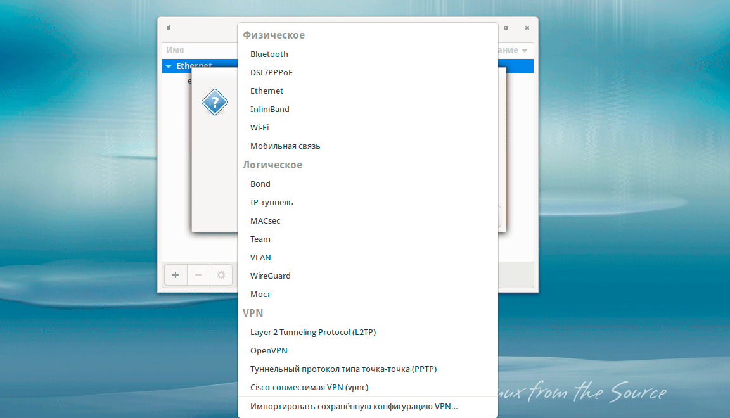Collapse the Ethernet tree group

tap(169, 66)
